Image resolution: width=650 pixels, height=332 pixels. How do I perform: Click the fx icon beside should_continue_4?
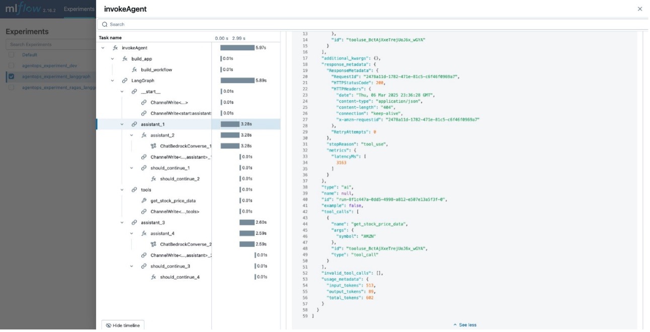[x=153, y=277]
